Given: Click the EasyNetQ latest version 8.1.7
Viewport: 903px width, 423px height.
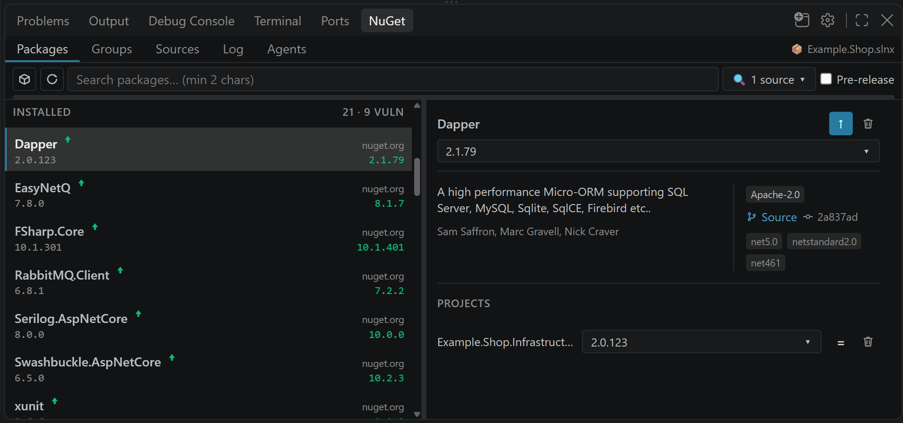Looking at the screenshot, I should click(x=389, y=204).
